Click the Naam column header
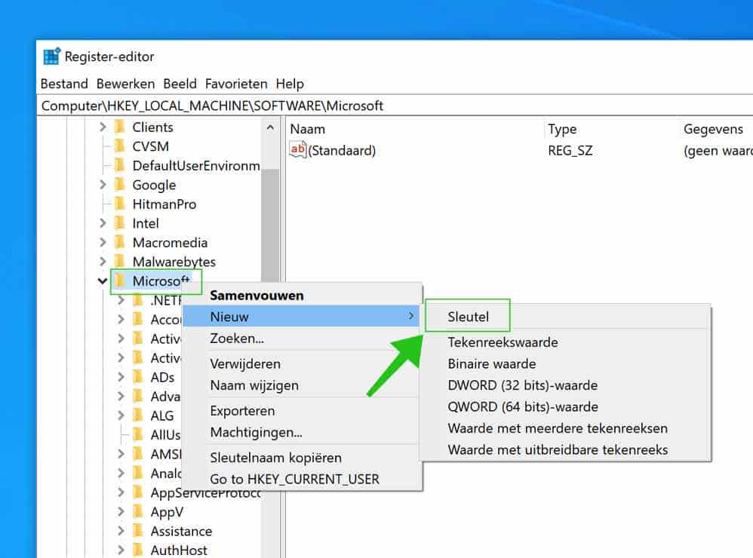 (x=416, y=129)
